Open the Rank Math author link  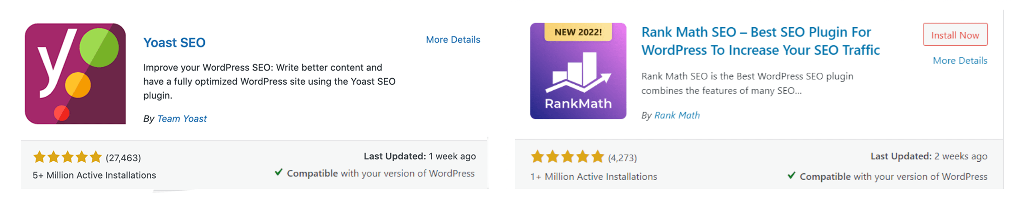click(677, 115)
